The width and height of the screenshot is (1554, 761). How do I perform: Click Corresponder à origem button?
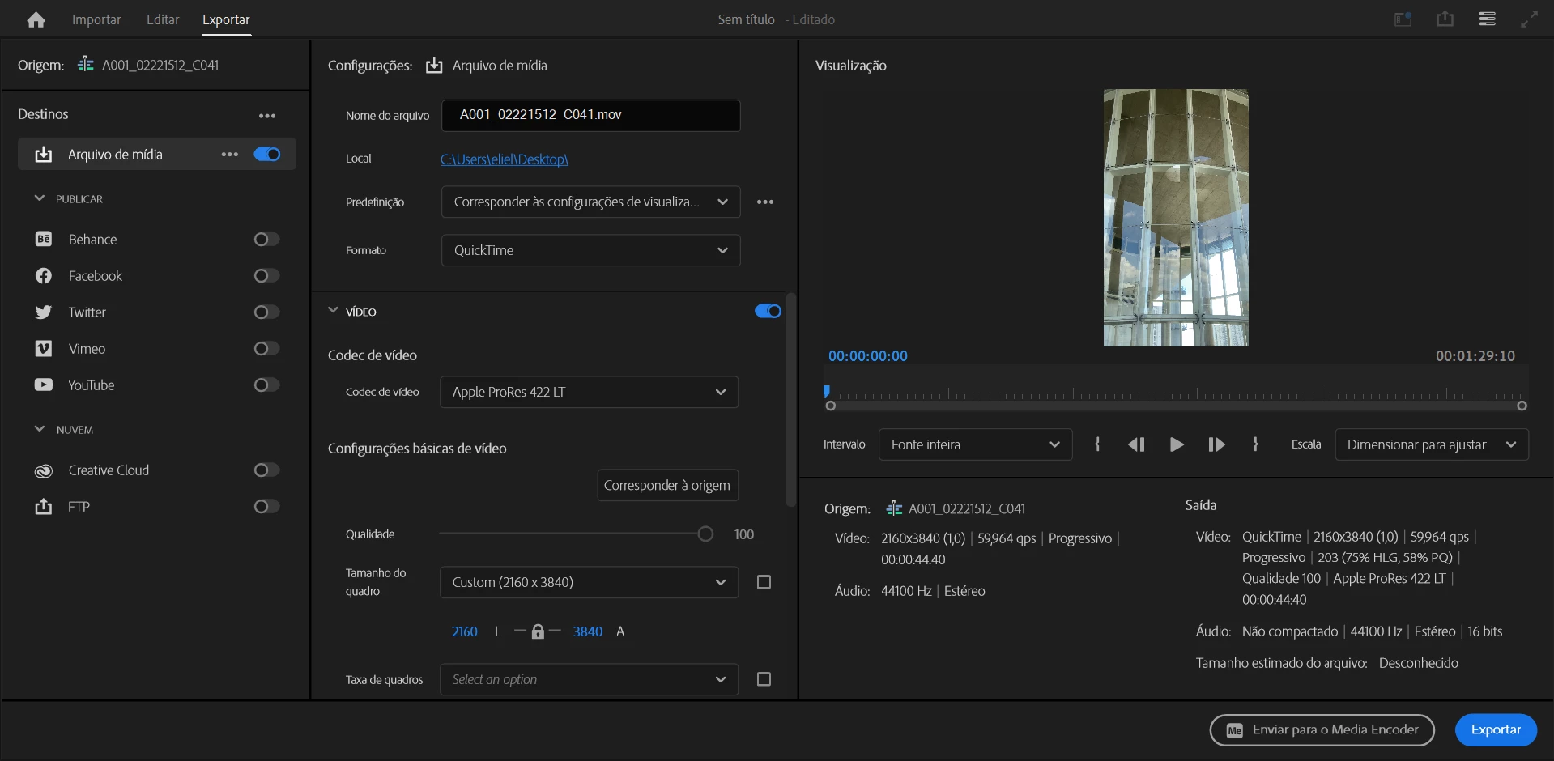[x=667, y=485]
